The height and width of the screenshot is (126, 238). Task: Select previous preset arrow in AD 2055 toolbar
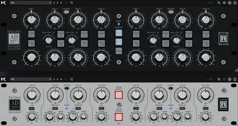tap(54, 79)
